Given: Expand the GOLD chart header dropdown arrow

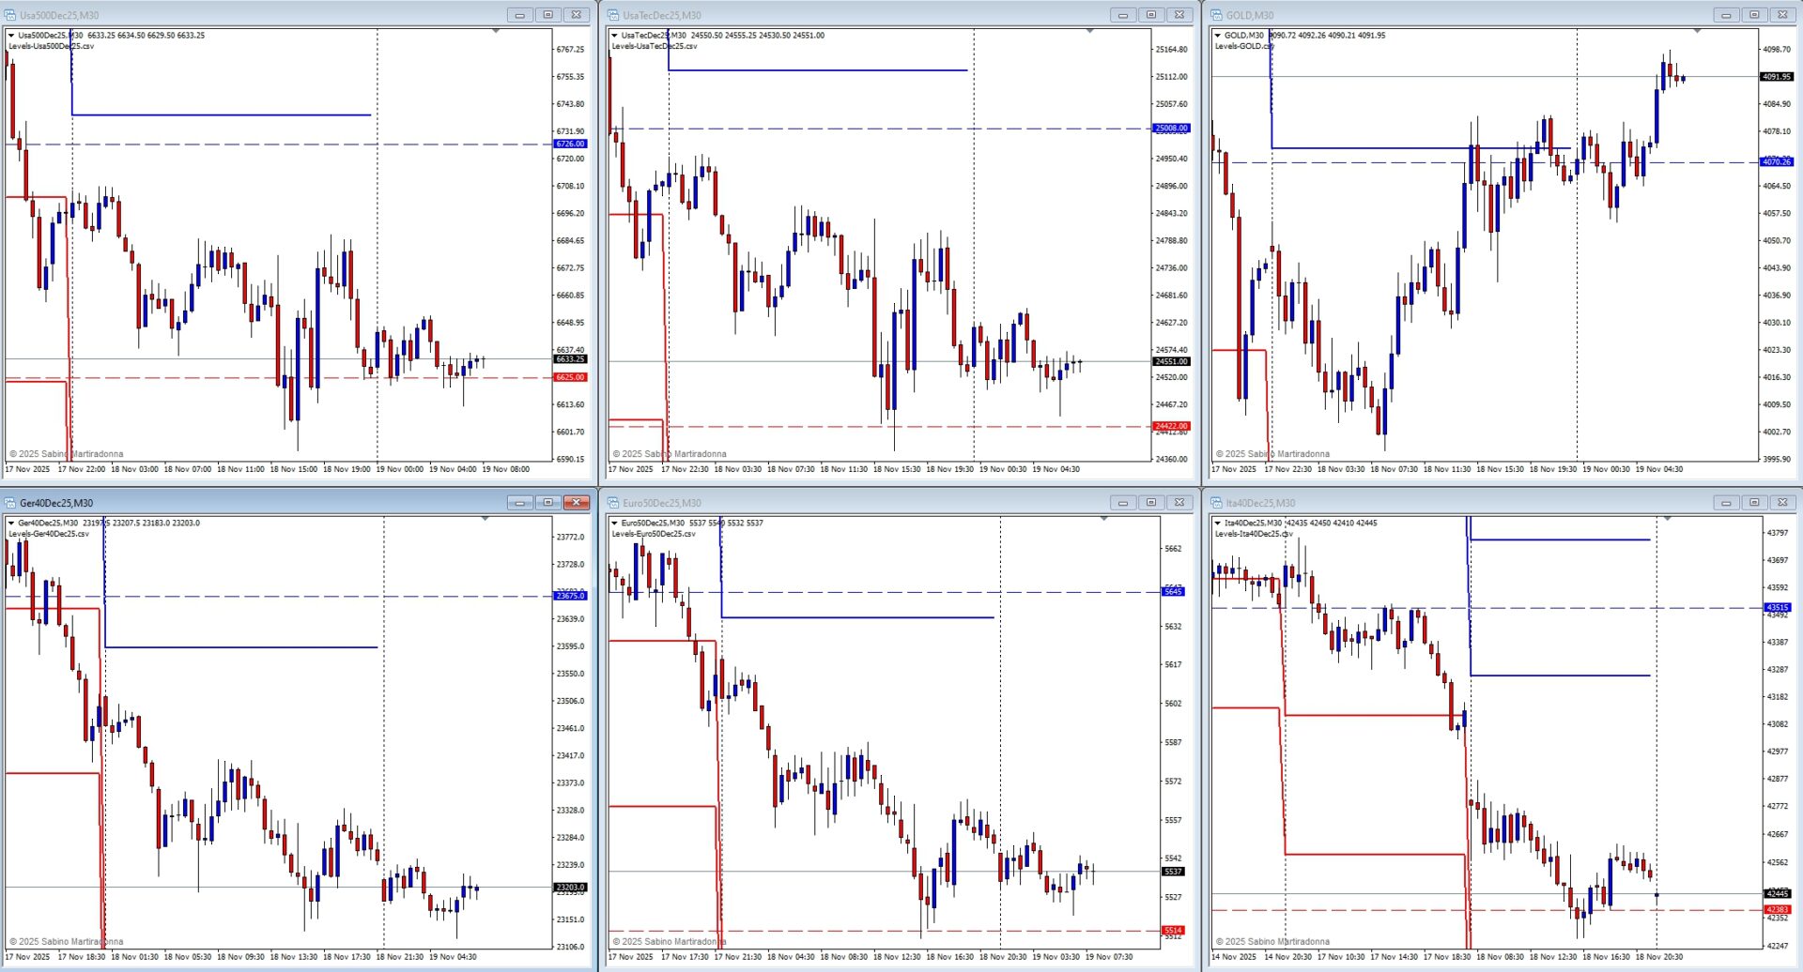Looking at the screenshot, I should [x=1218, y=36].
